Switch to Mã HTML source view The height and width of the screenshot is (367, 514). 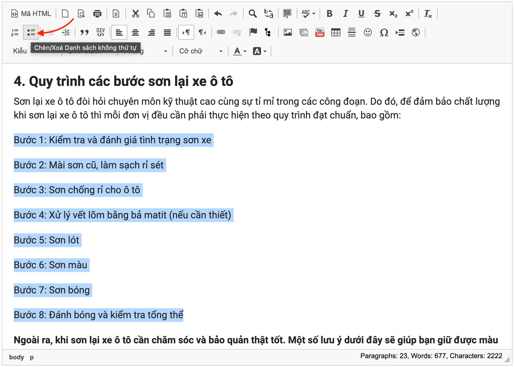pyautogui.click(x=31, y=14)
